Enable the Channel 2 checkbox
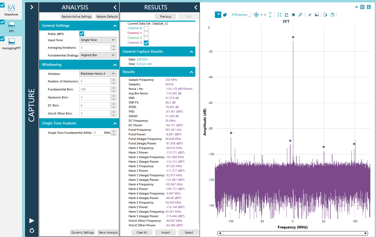Screen dimensions: 376x237 [146, 38]
